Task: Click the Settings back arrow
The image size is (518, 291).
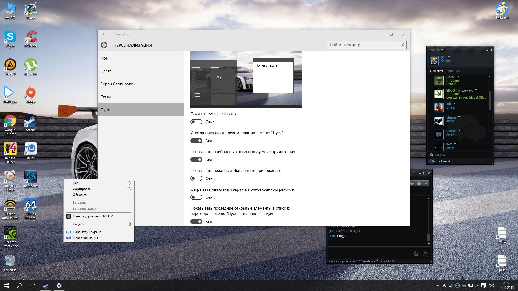Action: 104,34
